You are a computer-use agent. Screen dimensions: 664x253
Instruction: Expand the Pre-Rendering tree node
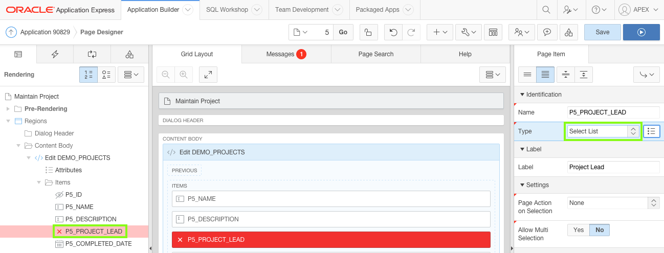pyautogui.click(x=8, y=109)
